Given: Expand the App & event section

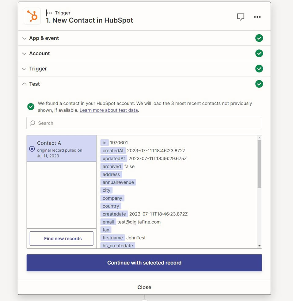Looking at the screenshot, I should [24, 38].
